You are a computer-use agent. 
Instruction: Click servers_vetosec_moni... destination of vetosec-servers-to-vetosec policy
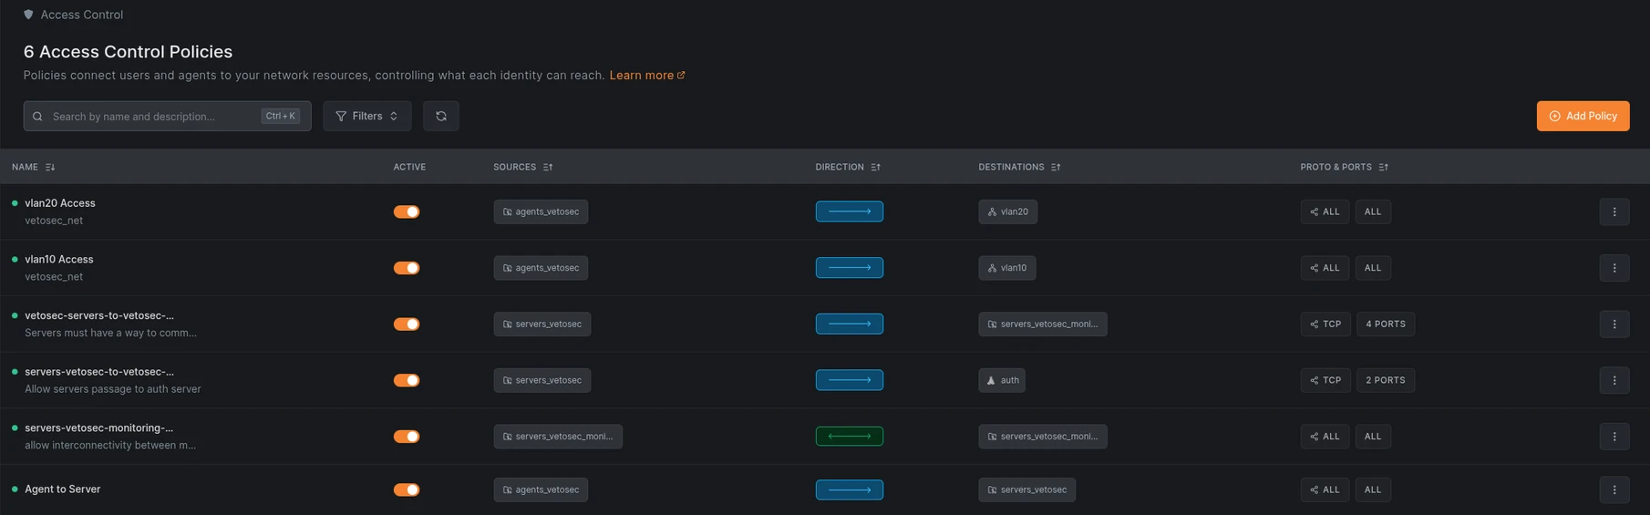[x=1043, y=324]
